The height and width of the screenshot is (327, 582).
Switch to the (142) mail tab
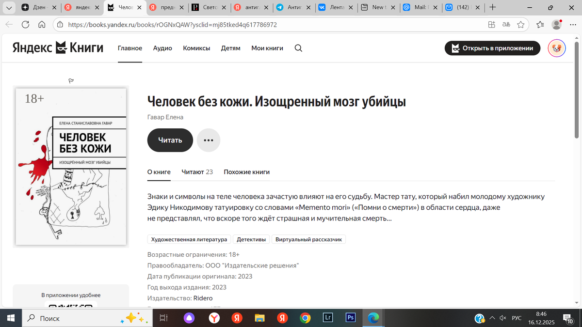[463, 7]
